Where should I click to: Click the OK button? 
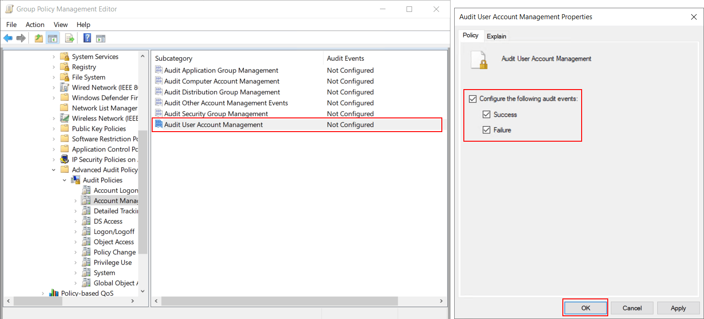point(585,308)
